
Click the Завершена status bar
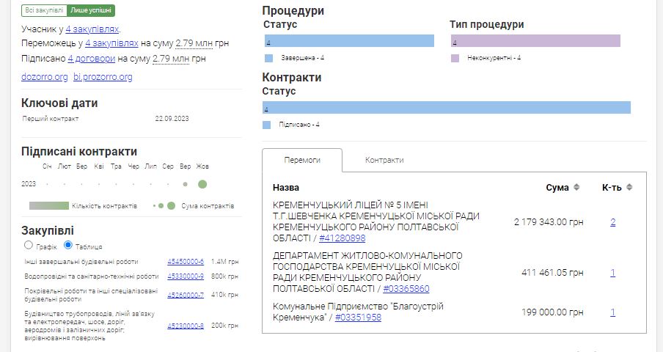(349, 41)
